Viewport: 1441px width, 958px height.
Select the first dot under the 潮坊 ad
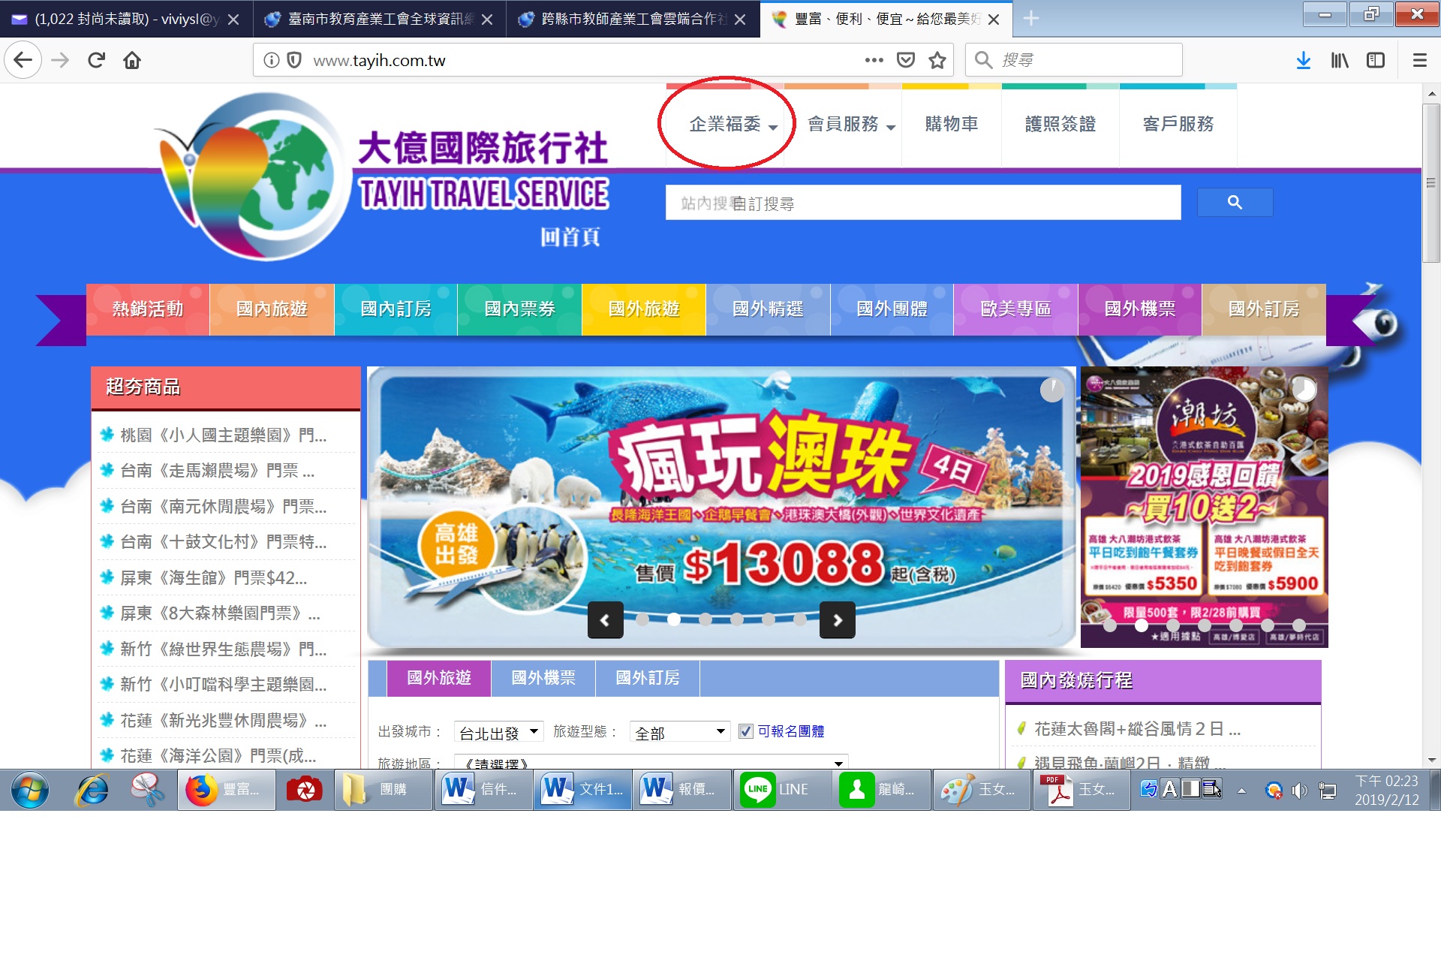[x=1110, y=625]
